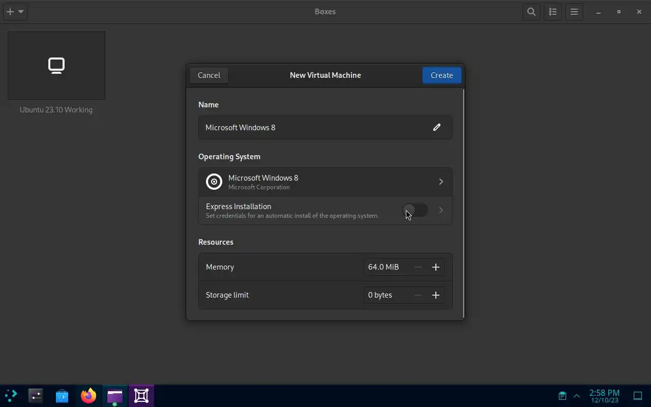This screenshot has width=651, height=407.
Task: Click the Storage limit label row
Action: (x=325, y=295)
